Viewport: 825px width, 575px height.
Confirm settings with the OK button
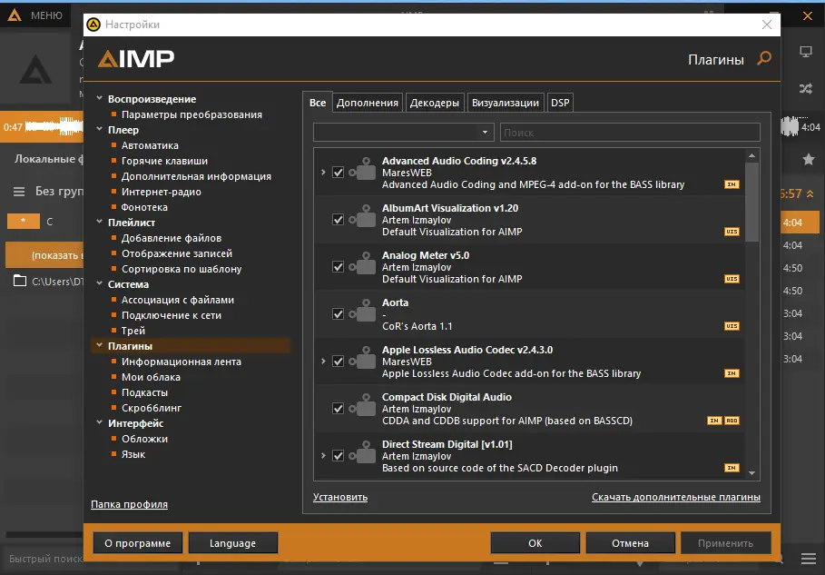(535, 543)
